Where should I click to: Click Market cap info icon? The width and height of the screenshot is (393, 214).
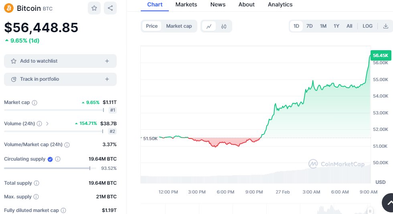(34, 103)
